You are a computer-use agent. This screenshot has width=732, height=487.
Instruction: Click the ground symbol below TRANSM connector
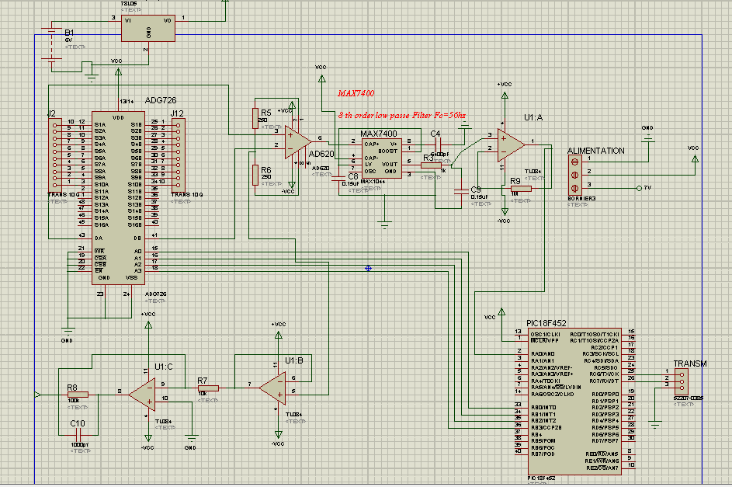point(655,424)
